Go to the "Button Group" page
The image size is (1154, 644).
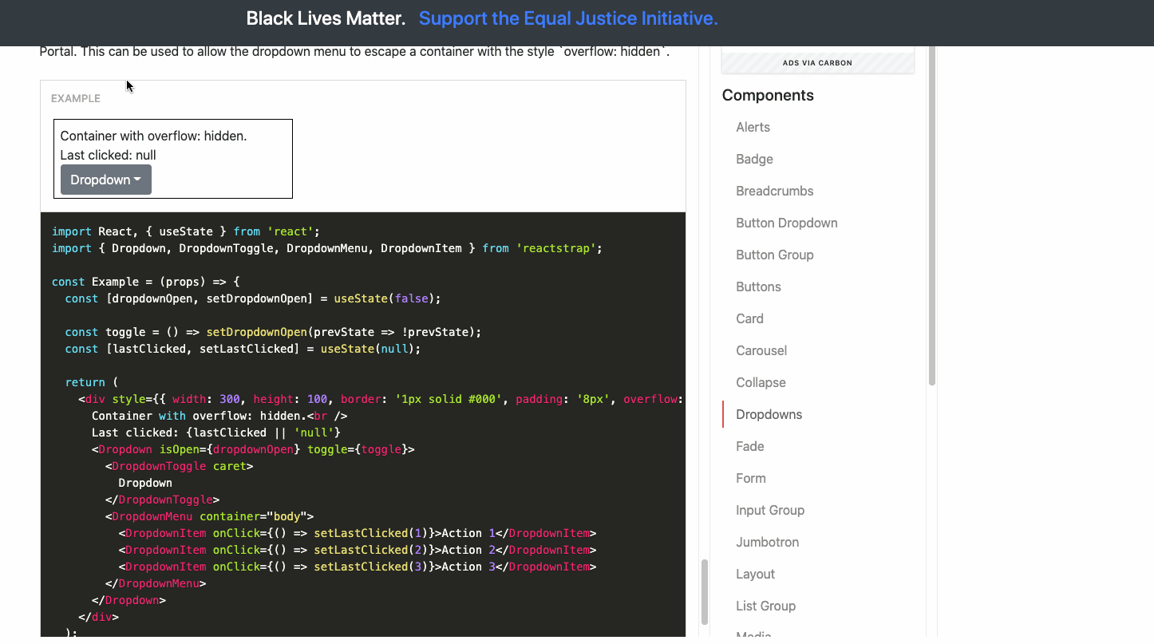(775, 255)
